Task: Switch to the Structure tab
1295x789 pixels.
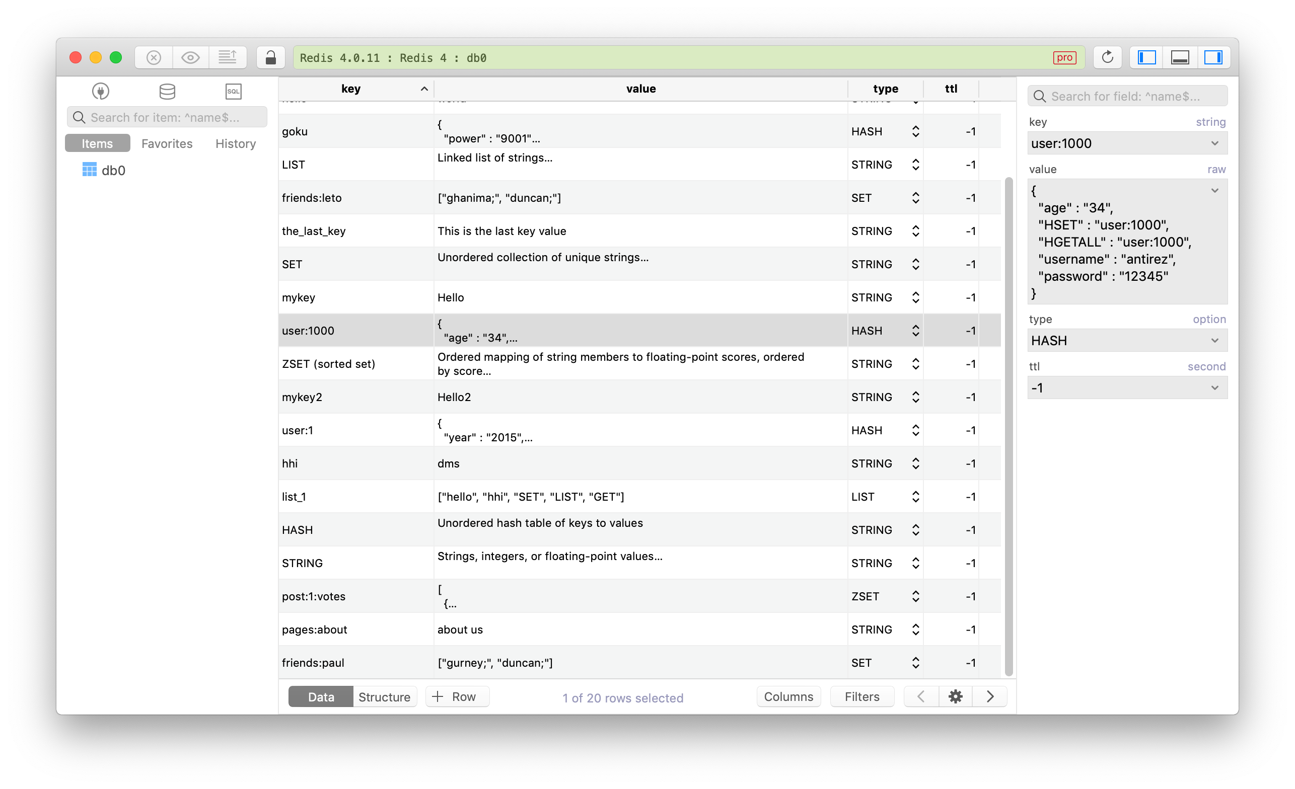Action: coord(384,696)
